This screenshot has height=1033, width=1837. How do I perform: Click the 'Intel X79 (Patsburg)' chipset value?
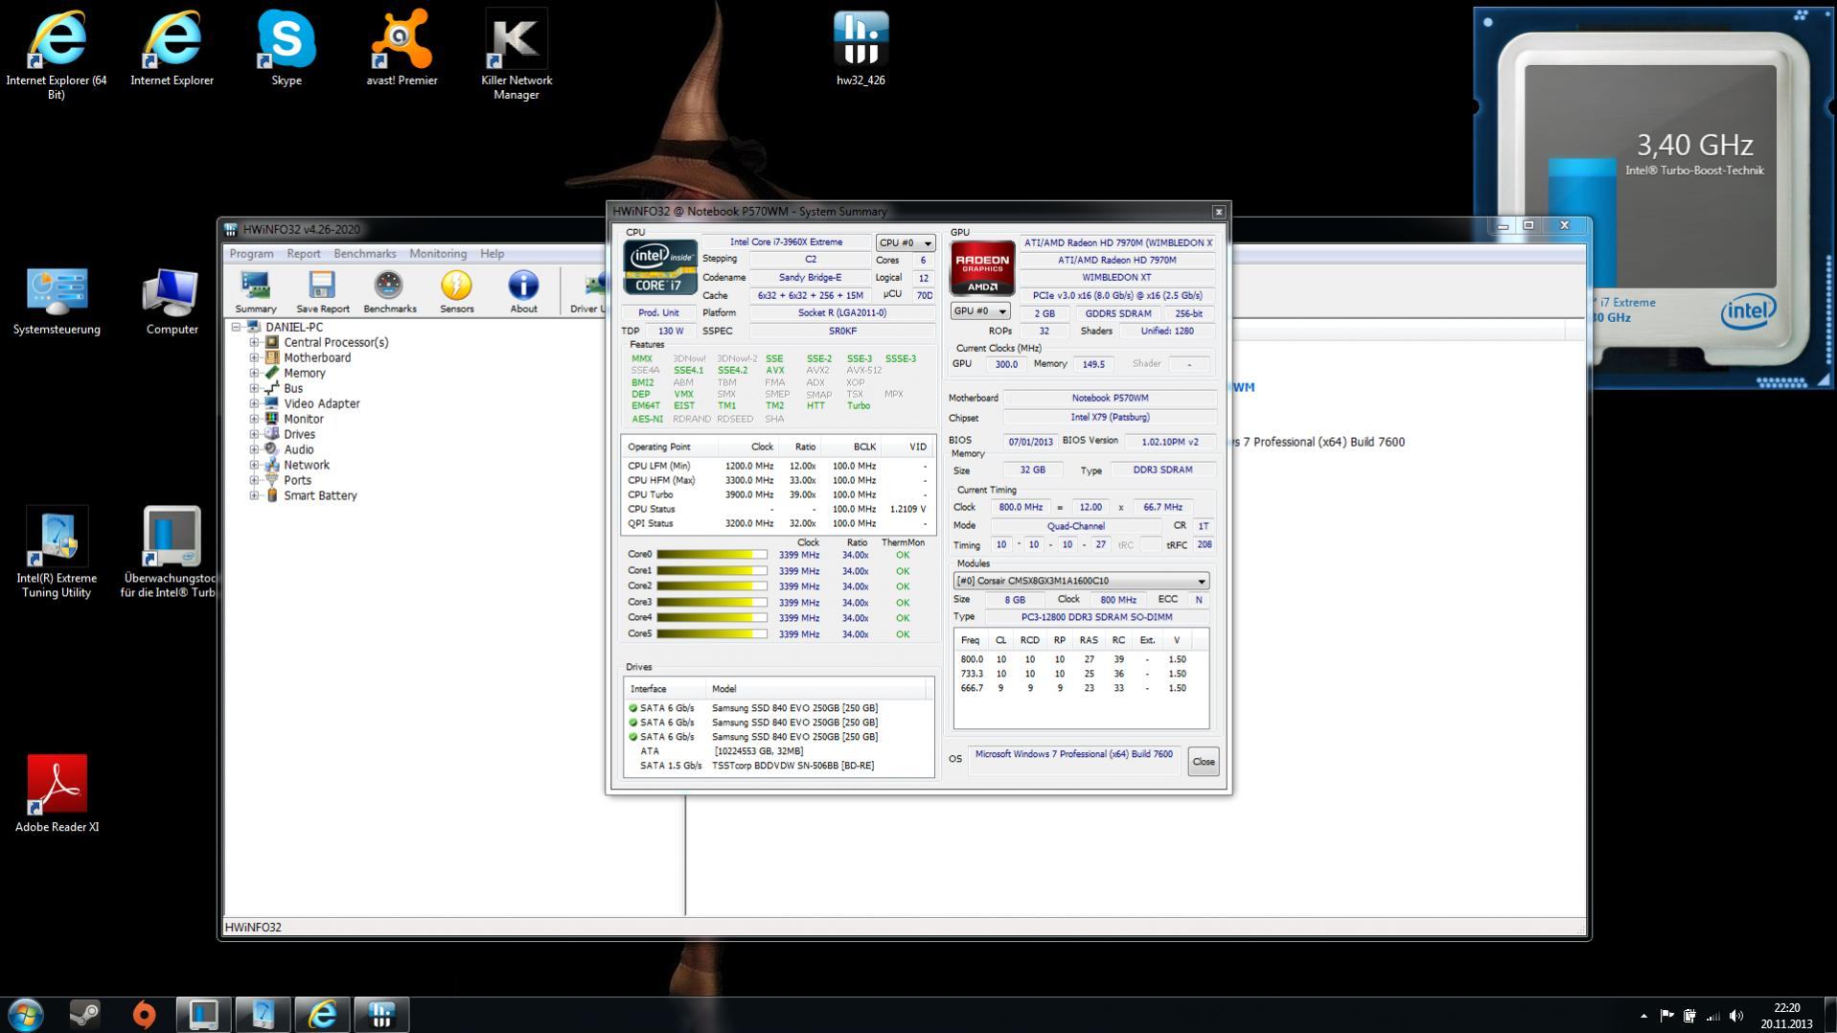pos(1109,418)
